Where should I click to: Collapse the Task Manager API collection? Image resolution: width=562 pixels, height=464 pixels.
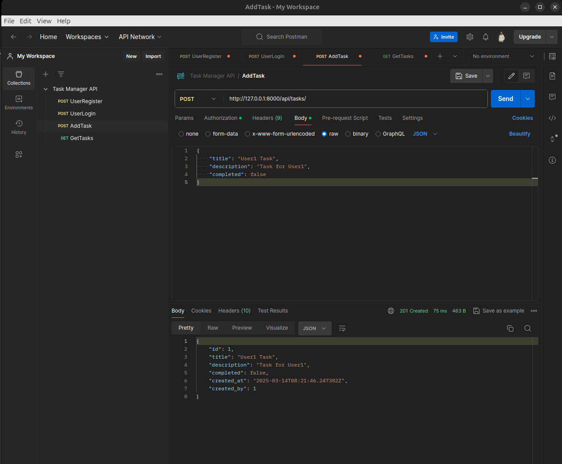point(46,89)
